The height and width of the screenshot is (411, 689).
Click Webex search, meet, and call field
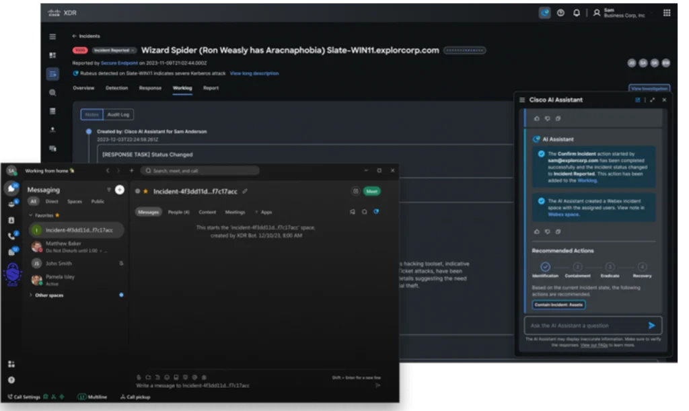pos(200,170)
